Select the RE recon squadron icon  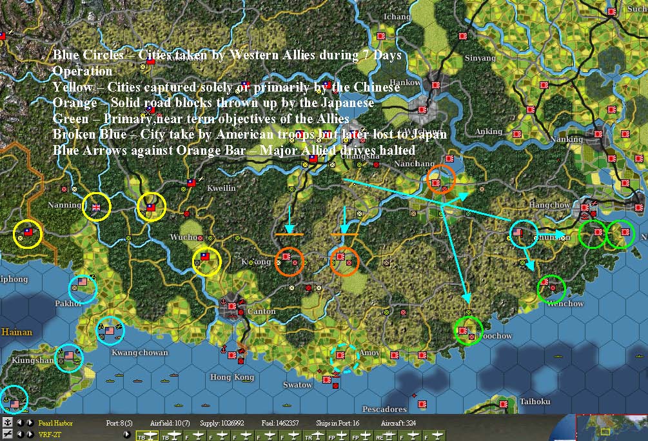pyautogui.click(x=386, y=436)
